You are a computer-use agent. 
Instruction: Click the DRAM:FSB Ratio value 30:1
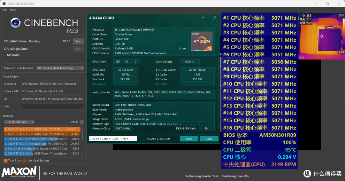pyautogui.click(x=207, y=128)
